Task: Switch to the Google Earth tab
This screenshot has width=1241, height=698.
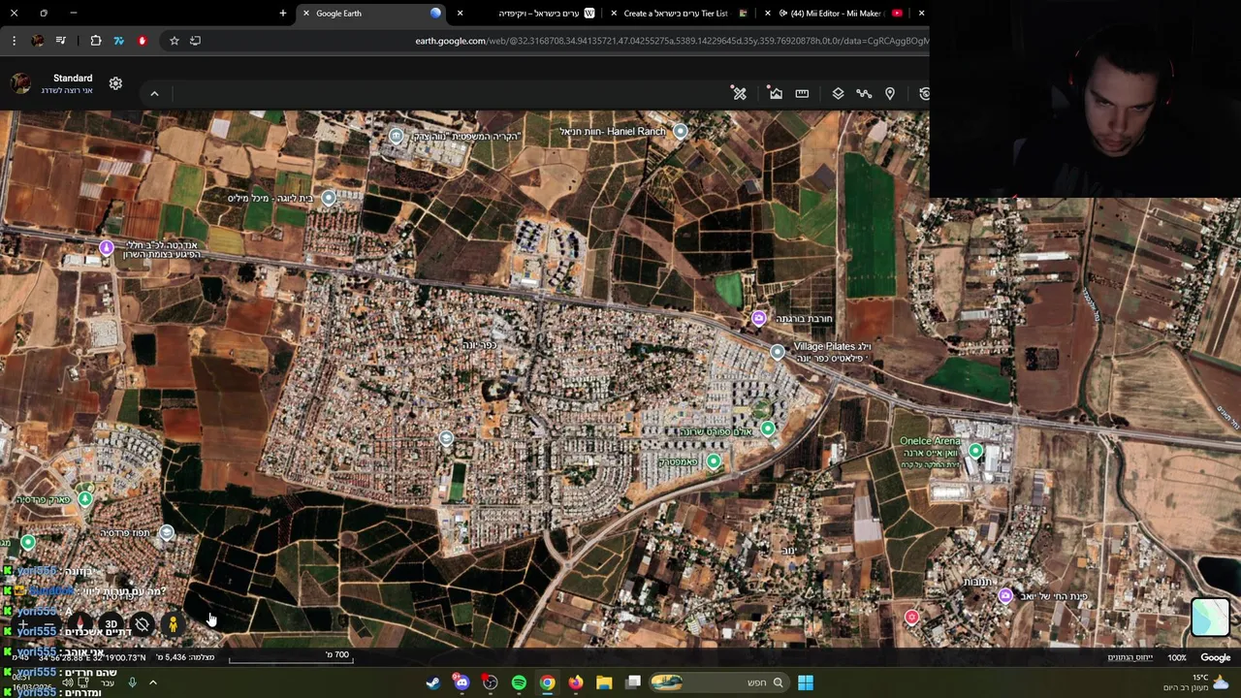Action: click(368, 14)
